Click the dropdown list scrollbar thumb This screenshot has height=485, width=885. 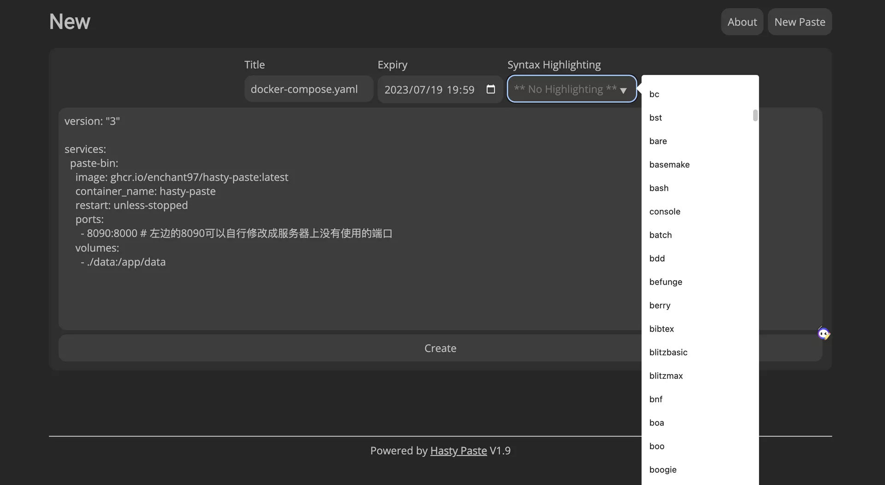pos(755,115)
